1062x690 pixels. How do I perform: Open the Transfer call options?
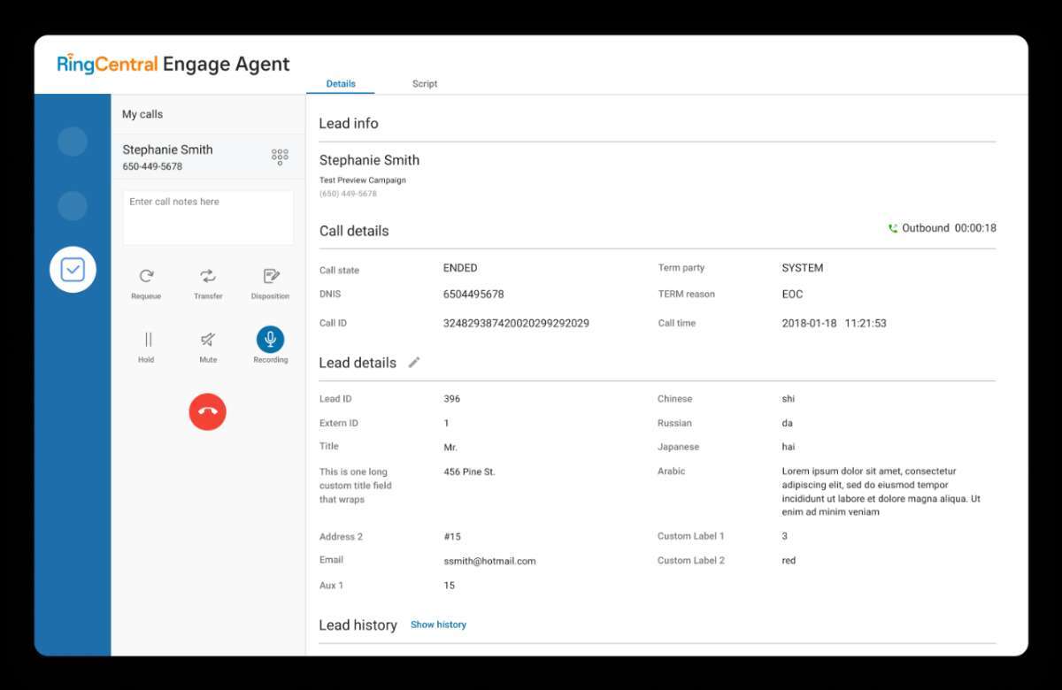[208, 281]
